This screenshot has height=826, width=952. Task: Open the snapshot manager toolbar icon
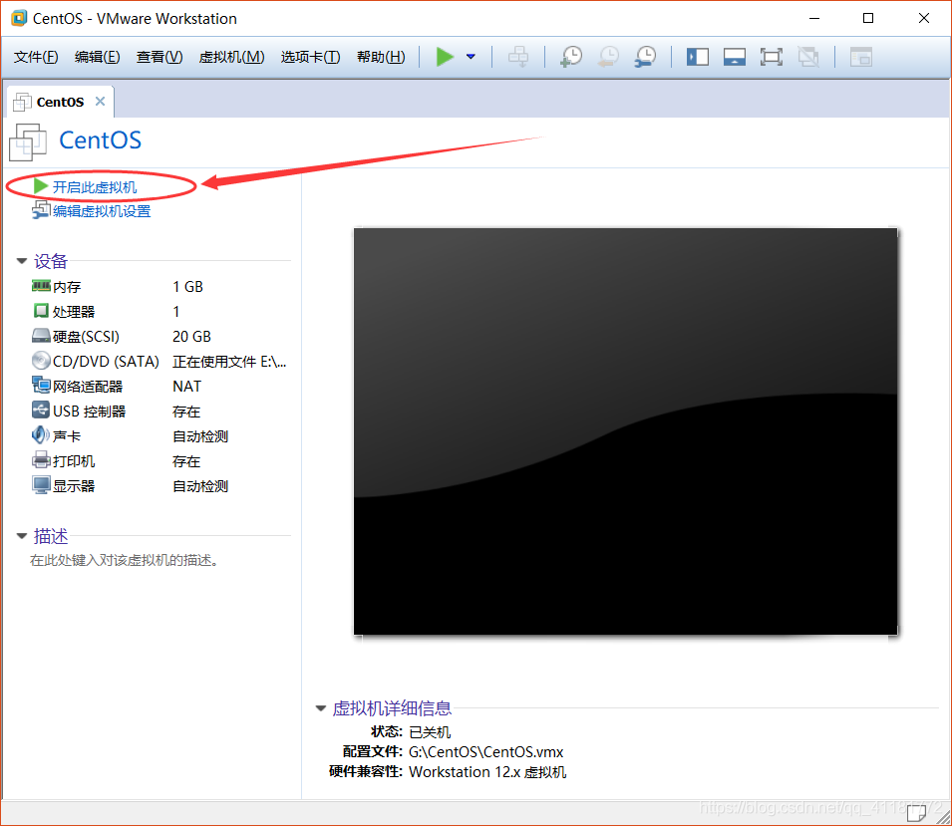[645, 57]
